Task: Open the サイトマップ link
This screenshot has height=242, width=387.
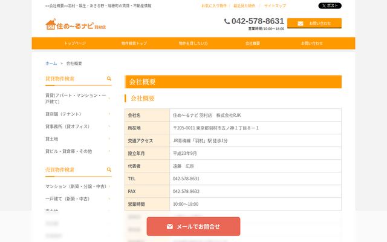Action: 275,5
